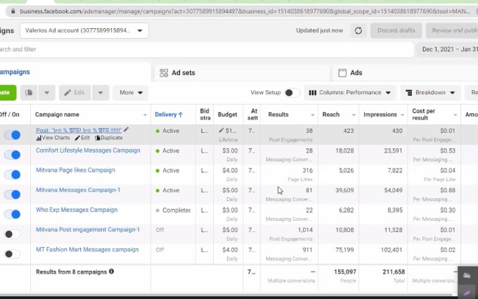Open the Reach column dropdown arrow

[x=354, y=115]
